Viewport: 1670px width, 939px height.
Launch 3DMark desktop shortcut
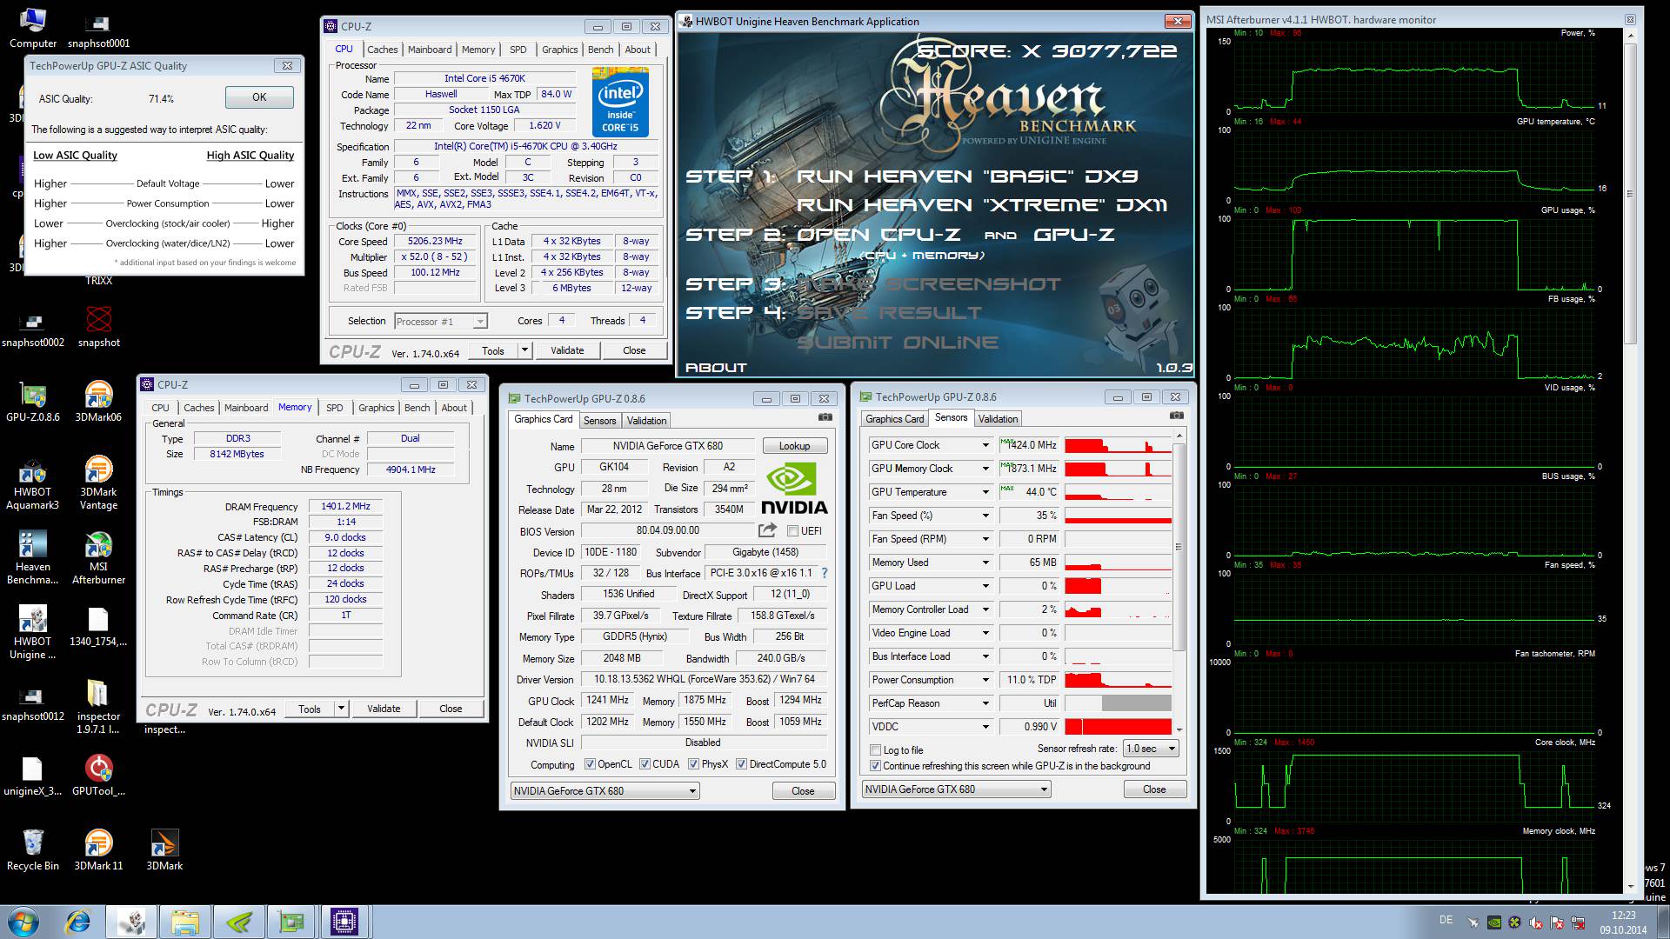pos(164,849)
